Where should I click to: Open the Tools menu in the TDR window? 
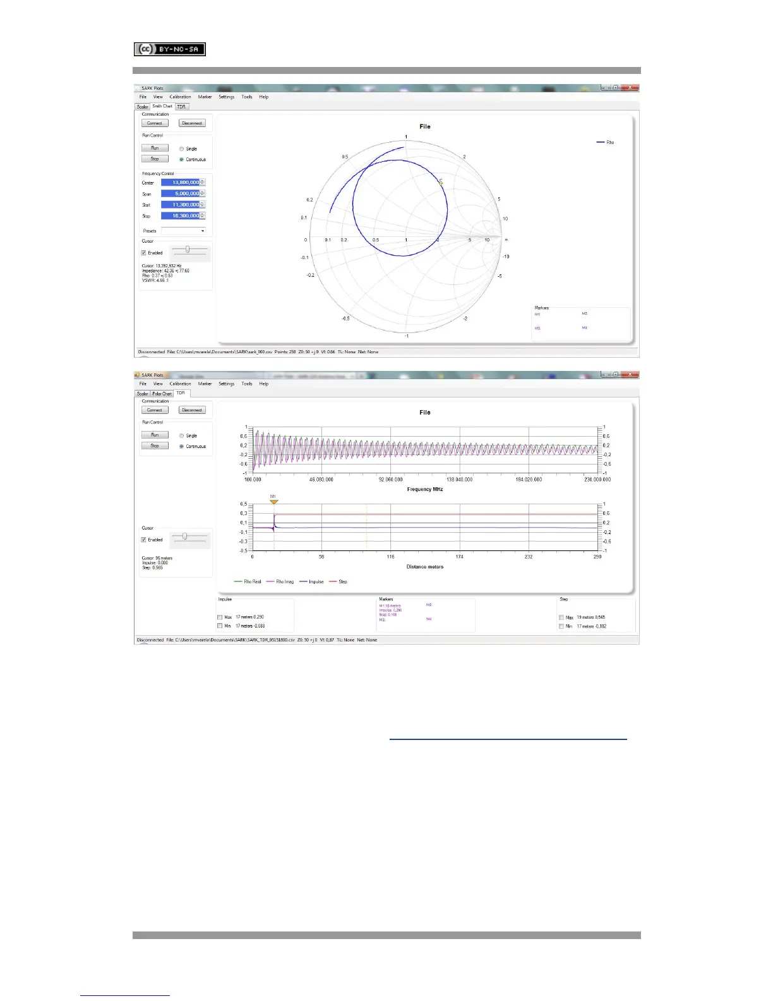tap(246, 384)
